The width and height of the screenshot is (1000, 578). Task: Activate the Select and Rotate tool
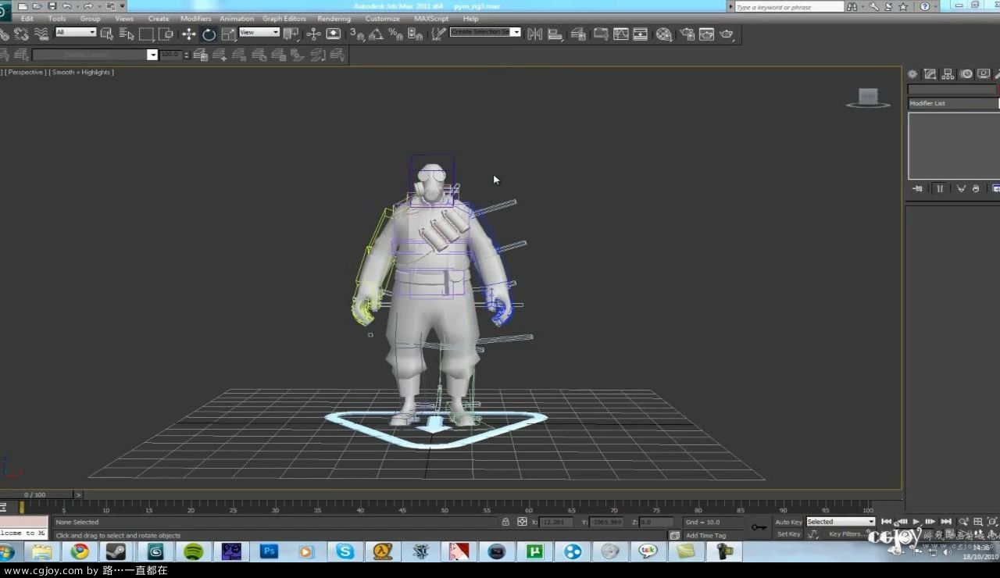click(209, 34)
